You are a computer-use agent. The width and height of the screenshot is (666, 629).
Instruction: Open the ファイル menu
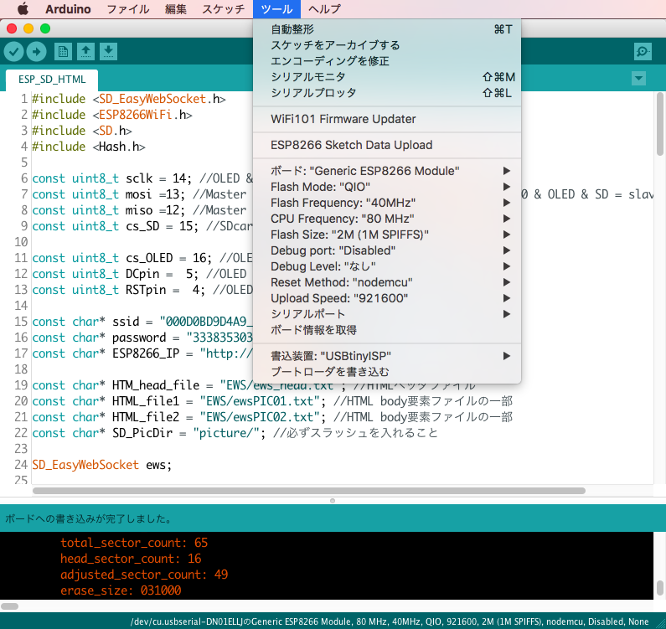click(128, 9)
